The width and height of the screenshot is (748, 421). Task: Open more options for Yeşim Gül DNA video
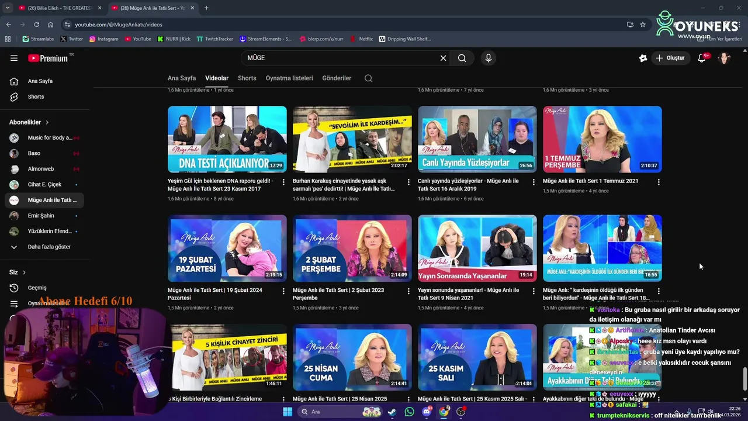tap(283, 182)
